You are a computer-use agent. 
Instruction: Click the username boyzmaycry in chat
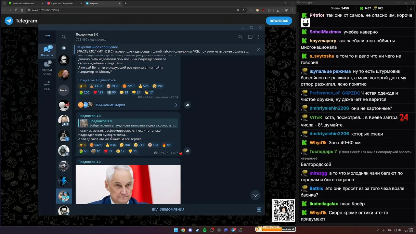click(323, 41)
